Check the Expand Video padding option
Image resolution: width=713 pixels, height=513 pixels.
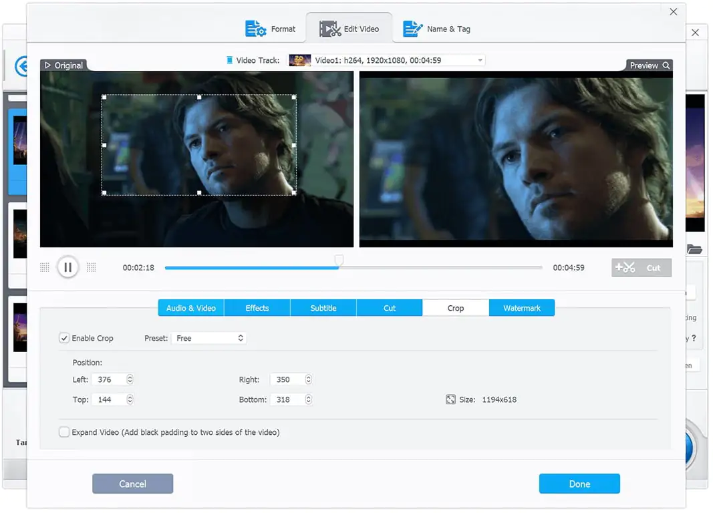point(64,432)
